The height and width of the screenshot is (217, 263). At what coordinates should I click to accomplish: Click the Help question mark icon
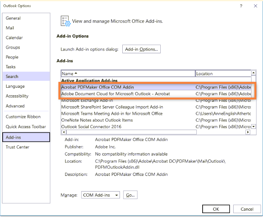tap(241, 6)
